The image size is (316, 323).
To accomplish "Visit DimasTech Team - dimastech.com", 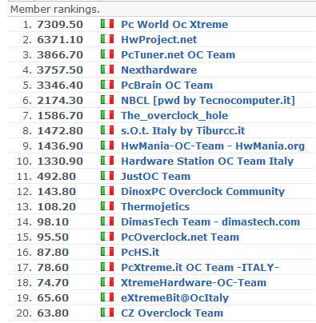I will click(x=210, y=221).
